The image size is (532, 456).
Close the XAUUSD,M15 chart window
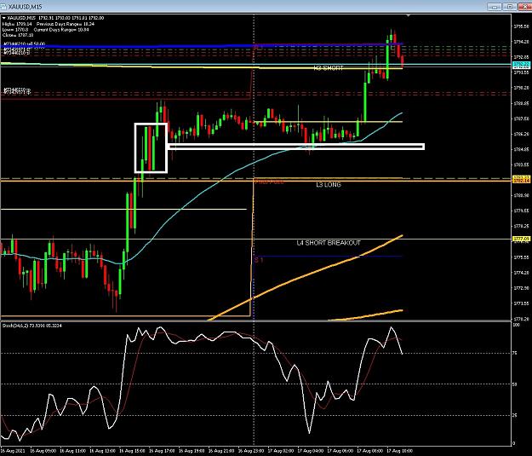pyautogui.click(x=525, y=7)
